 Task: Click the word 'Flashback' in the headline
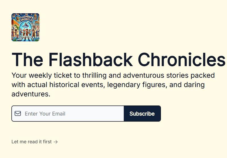coord(91,60)
